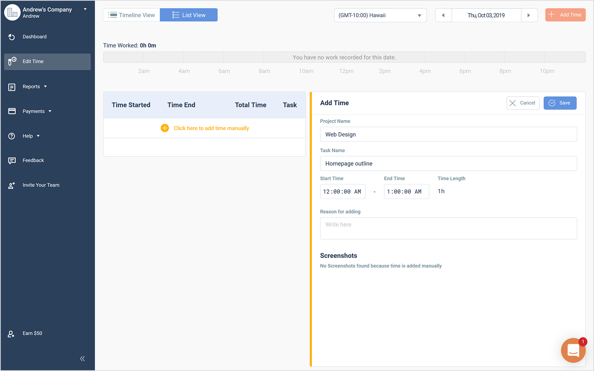Viewport: 594px width, 371px height.
Task: Open the (GMT-10:00) Hawaii timezone dropdown
Action: click(x=380, y=15)
